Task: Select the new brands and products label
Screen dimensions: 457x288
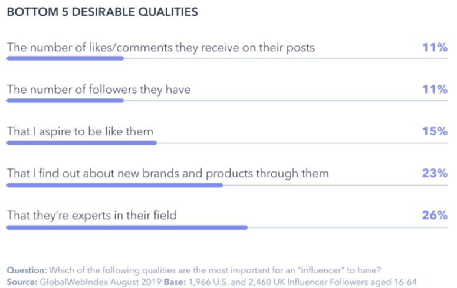Action: coord(167,174)
